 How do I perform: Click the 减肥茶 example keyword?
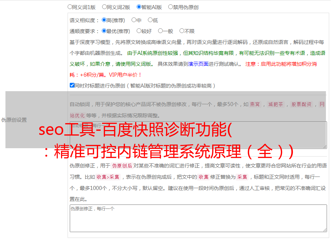tap(276, 104)
